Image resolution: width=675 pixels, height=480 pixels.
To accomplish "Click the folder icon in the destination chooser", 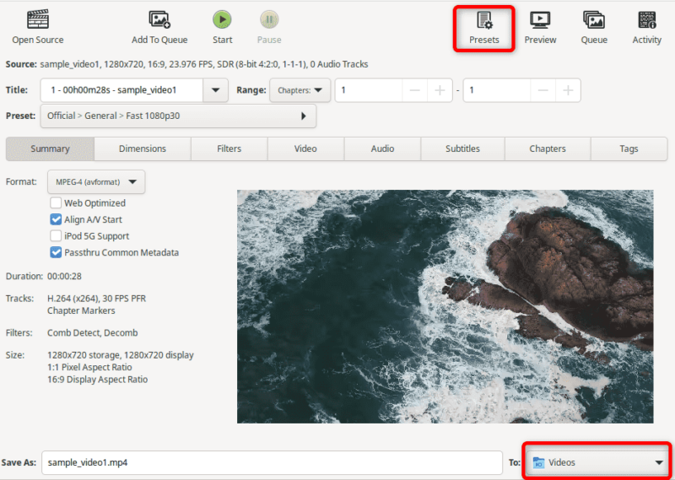I will point(538,463).
